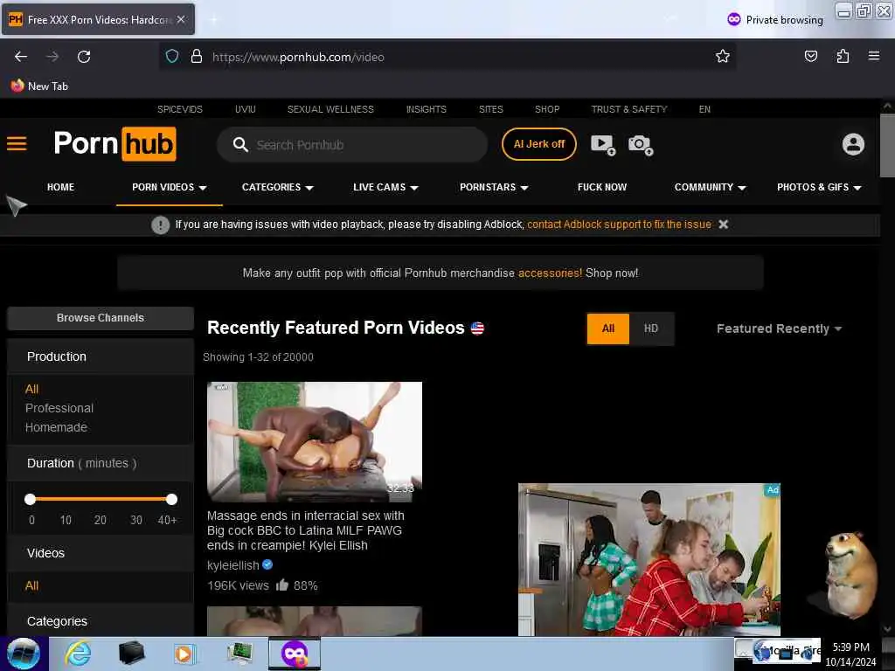Screen dimensions: 895x671
Task: Go back using the browser back arrow
Action: (21, 57)
